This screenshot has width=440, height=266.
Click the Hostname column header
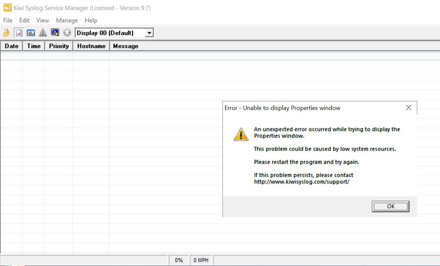tap(91, 46)
